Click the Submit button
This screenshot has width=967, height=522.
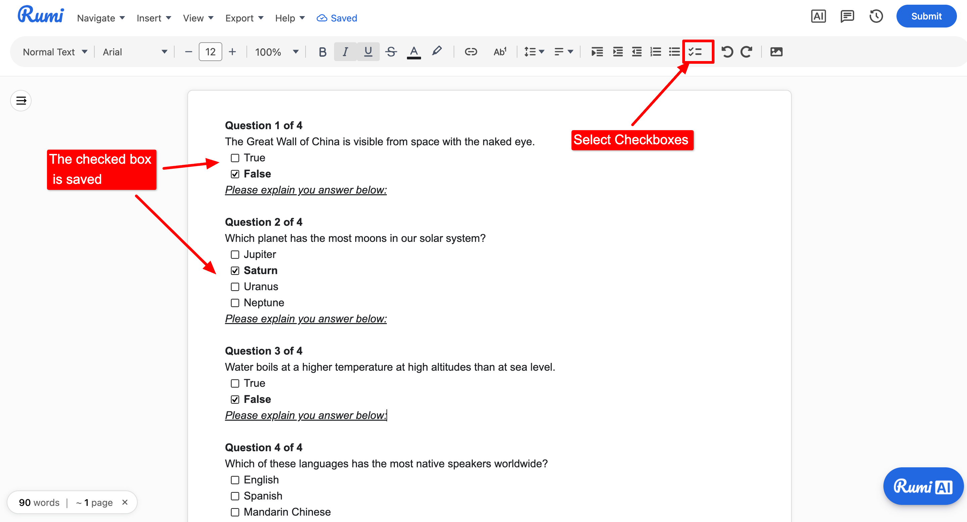pos(926,16)
